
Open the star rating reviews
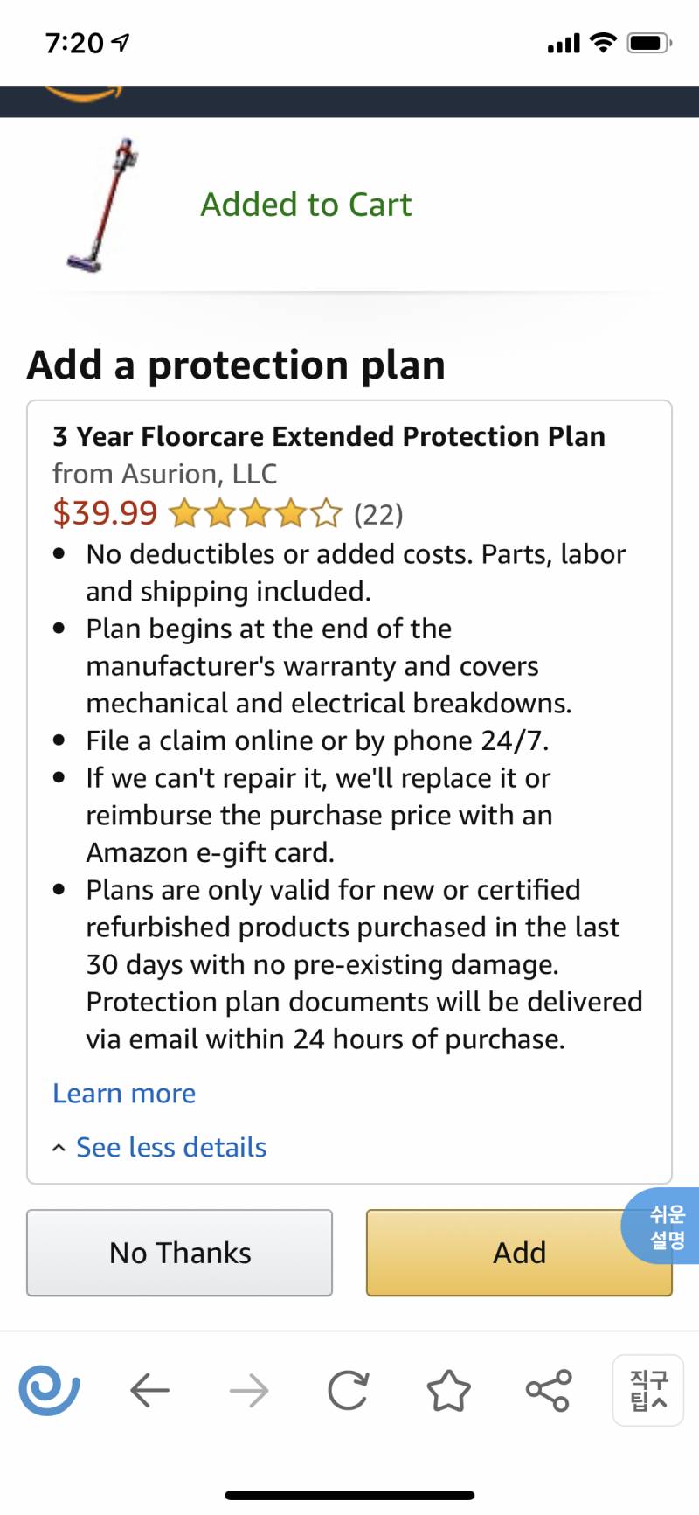(254, 514)
